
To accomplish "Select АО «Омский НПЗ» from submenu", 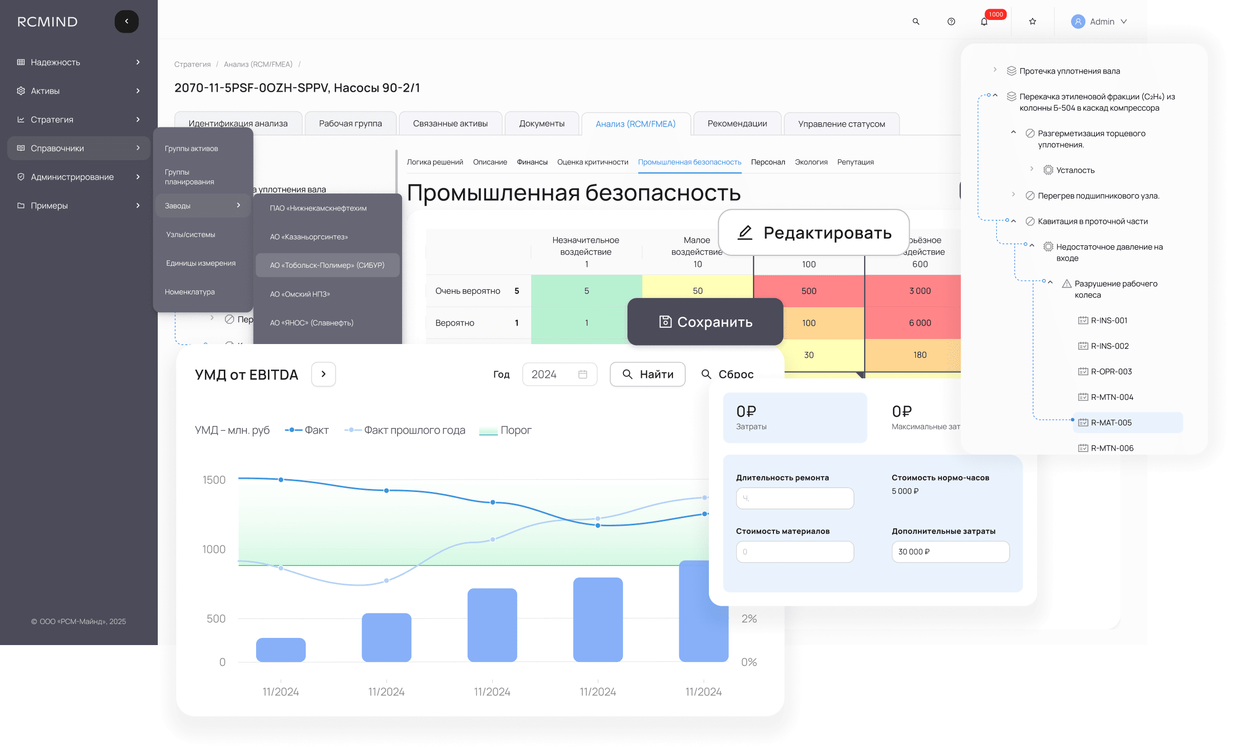I will 300,294.
